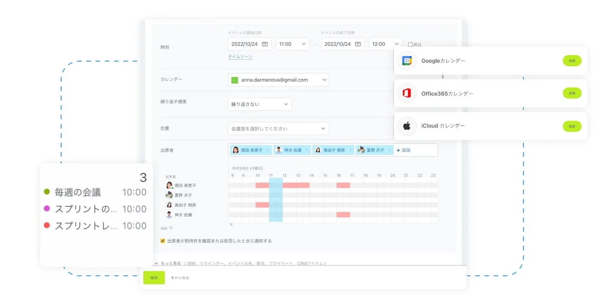Remove attendee 真由子 桐原 chip with x
The width and height of the screenshot is (607, 308).
(x=350, y=150)
